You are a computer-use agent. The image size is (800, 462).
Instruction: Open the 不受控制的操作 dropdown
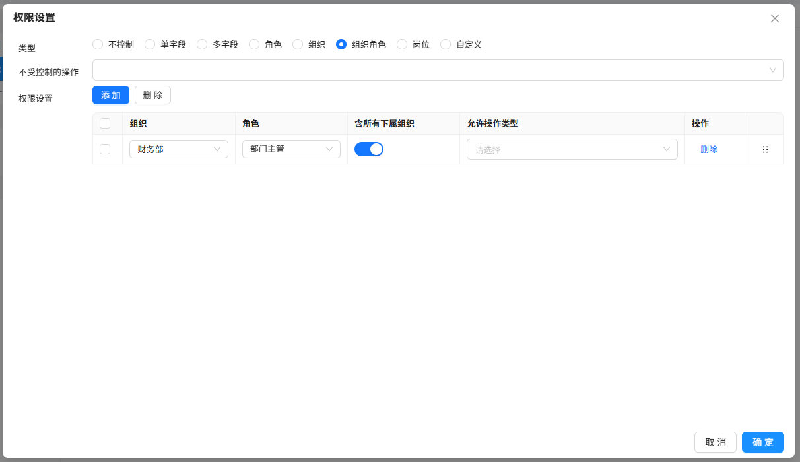tap(438, 70)
